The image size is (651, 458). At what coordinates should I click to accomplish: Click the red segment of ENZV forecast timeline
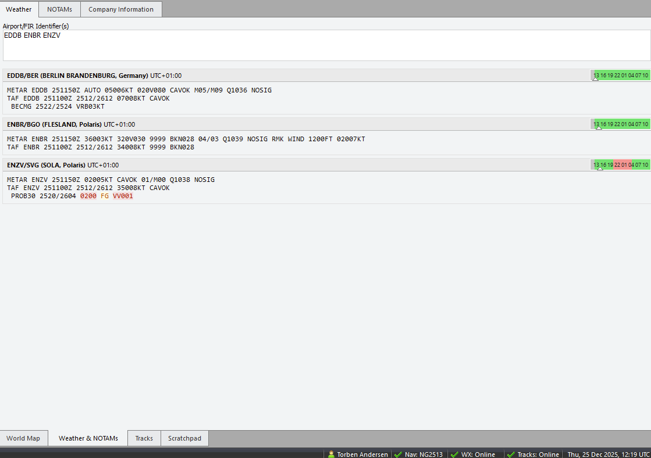[621, 164]
